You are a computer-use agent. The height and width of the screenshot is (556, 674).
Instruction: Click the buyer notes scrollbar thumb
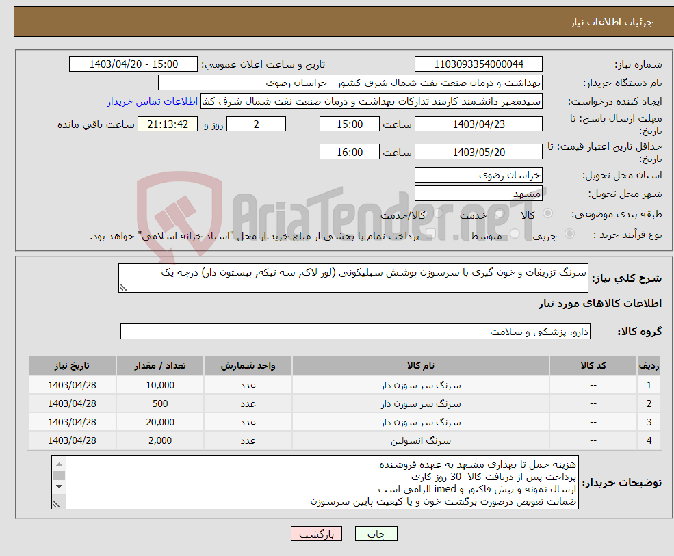(60, 475)
